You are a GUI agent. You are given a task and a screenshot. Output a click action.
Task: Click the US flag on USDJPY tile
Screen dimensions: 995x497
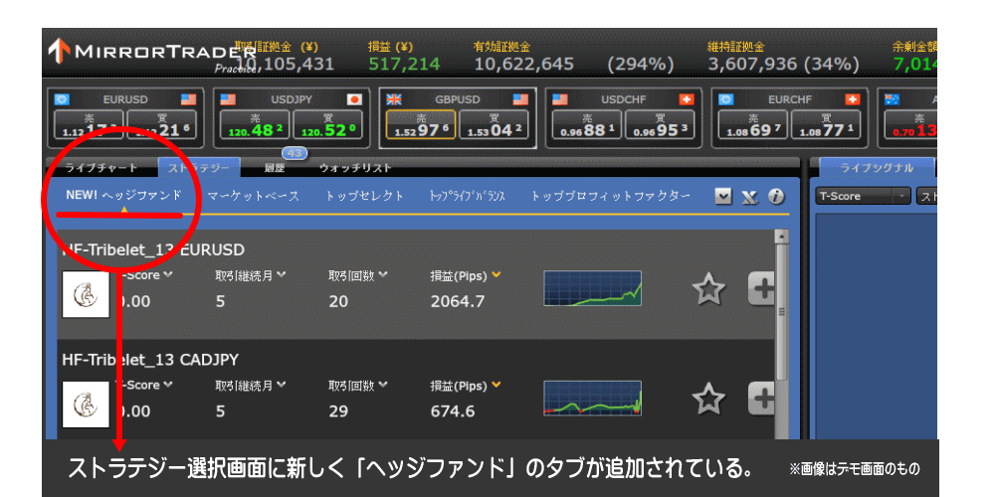click(x=229, y=99)
